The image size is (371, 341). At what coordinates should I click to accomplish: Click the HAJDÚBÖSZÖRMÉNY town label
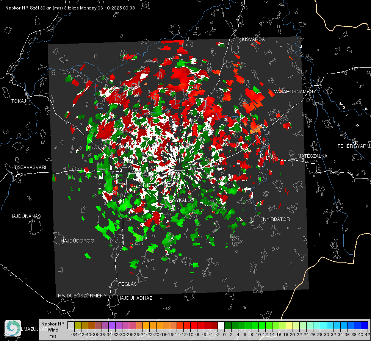[x=82, y=296]
